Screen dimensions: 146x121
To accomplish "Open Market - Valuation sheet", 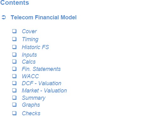I will (44, 91).
